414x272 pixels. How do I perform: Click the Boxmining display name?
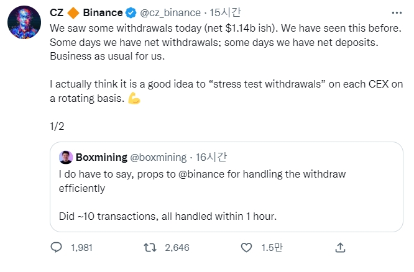click(101, 156)
